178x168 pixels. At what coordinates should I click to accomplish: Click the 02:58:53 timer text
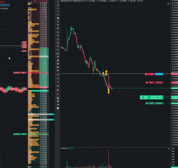(x=4, y=9)
